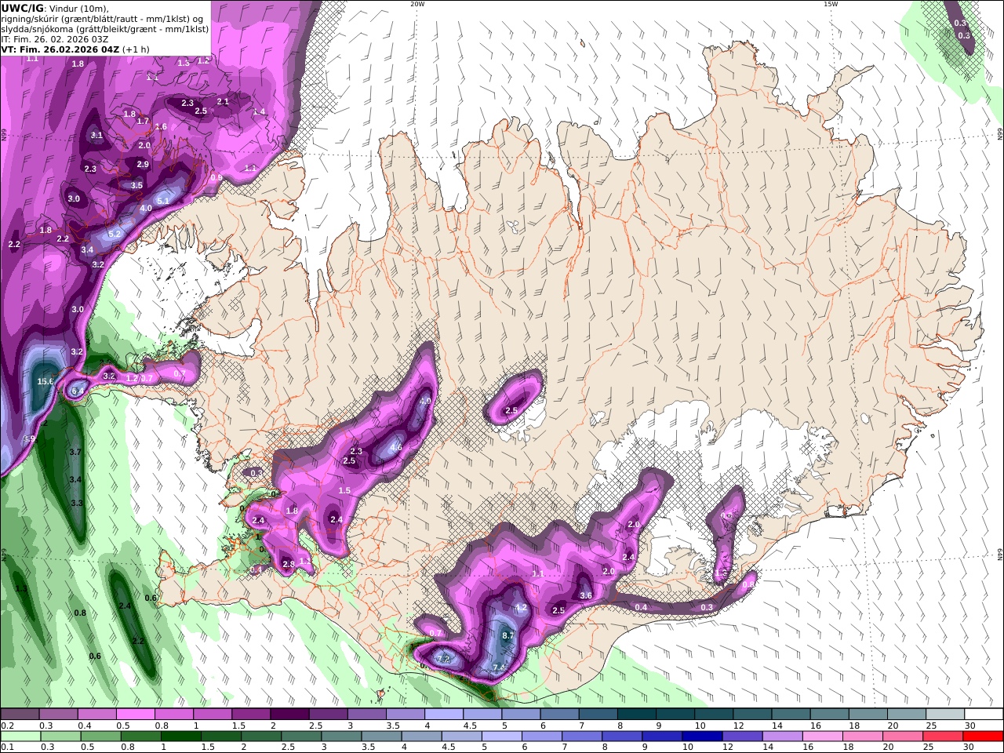Click the UWC/IG title text
The image size is (1004, 753).
point(22,8)
